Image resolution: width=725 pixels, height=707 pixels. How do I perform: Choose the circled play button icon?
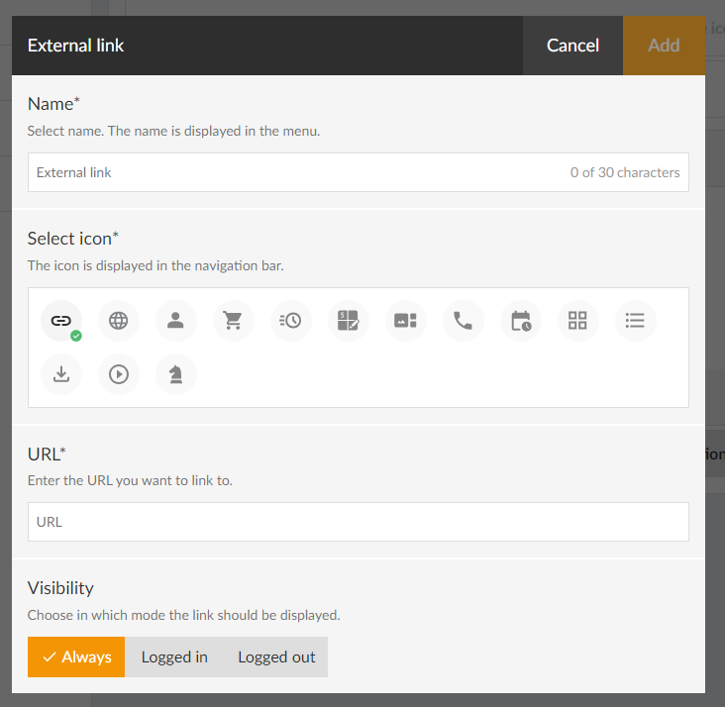(119, 374)
